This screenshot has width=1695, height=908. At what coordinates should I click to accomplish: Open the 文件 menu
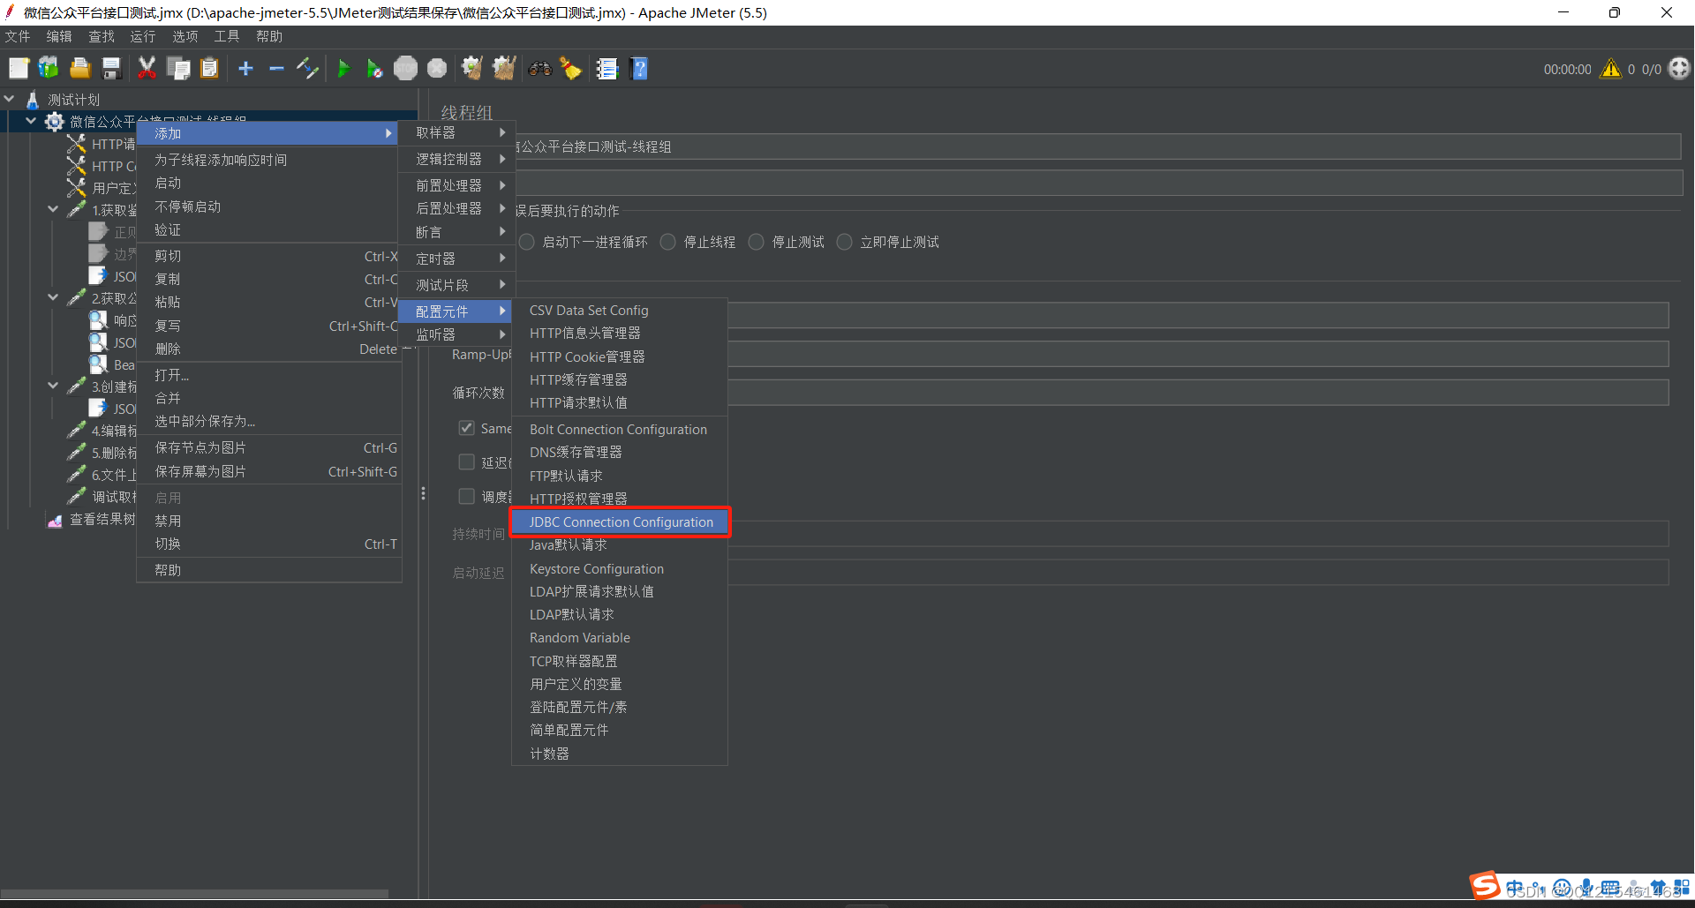(18, 36)
